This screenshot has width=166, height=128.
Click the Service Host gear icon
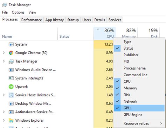[x=11, y=95]
